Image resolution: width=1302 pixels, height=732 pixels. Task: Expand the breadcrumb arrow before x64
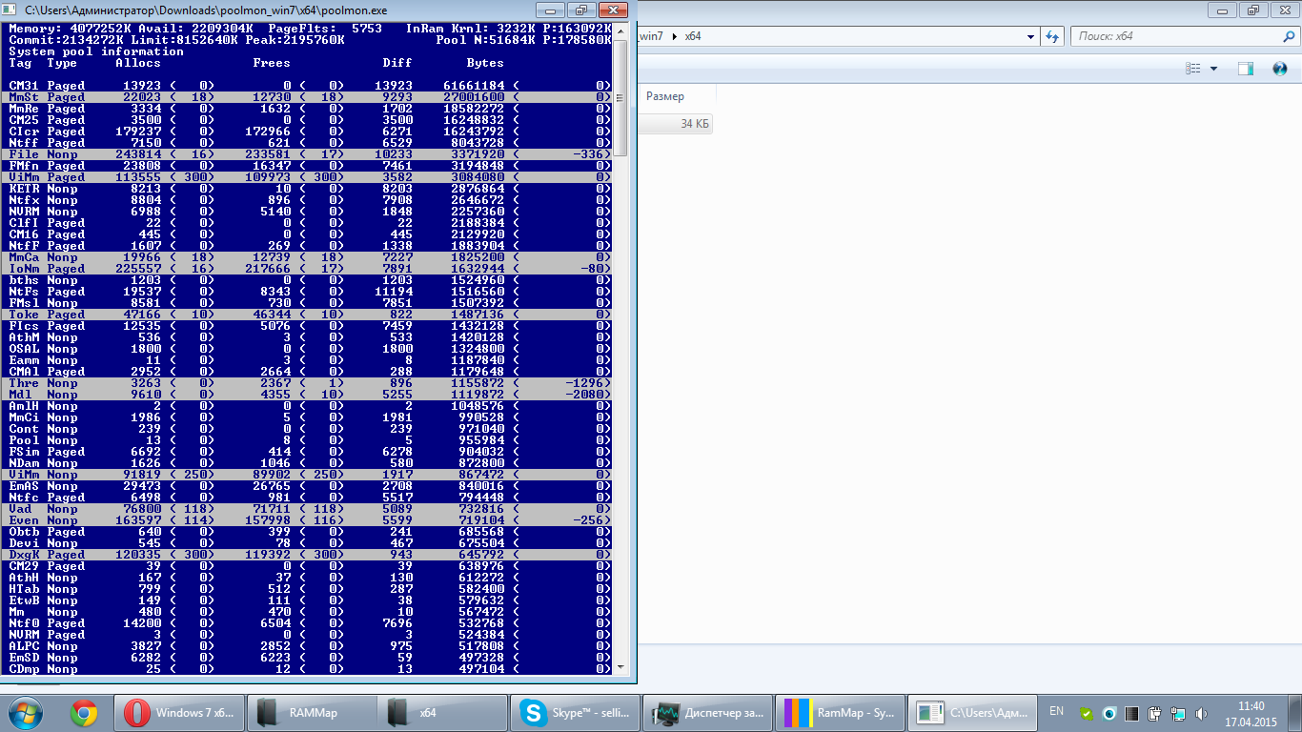pyautogui.click(x=676, y=36)
